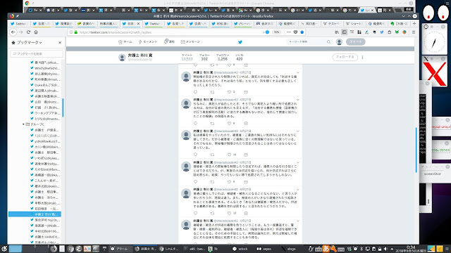This screenshot has width=451, height=253.
Task: Go back with Firefox back arrow
Action: coord(13,32)
